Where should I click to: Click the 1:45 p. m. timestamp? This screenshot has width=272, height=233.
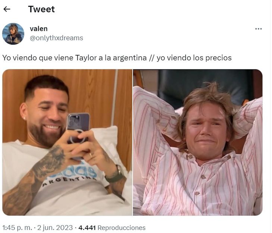pyautogui.click(x=17, y=228)
